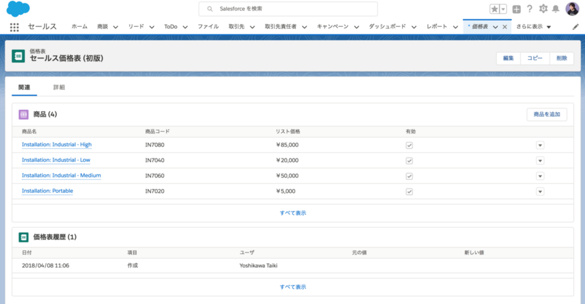Screen dimensions: 585x304
Task: Expand the ダッシュボード tab chevron
Action: (414, 27)
